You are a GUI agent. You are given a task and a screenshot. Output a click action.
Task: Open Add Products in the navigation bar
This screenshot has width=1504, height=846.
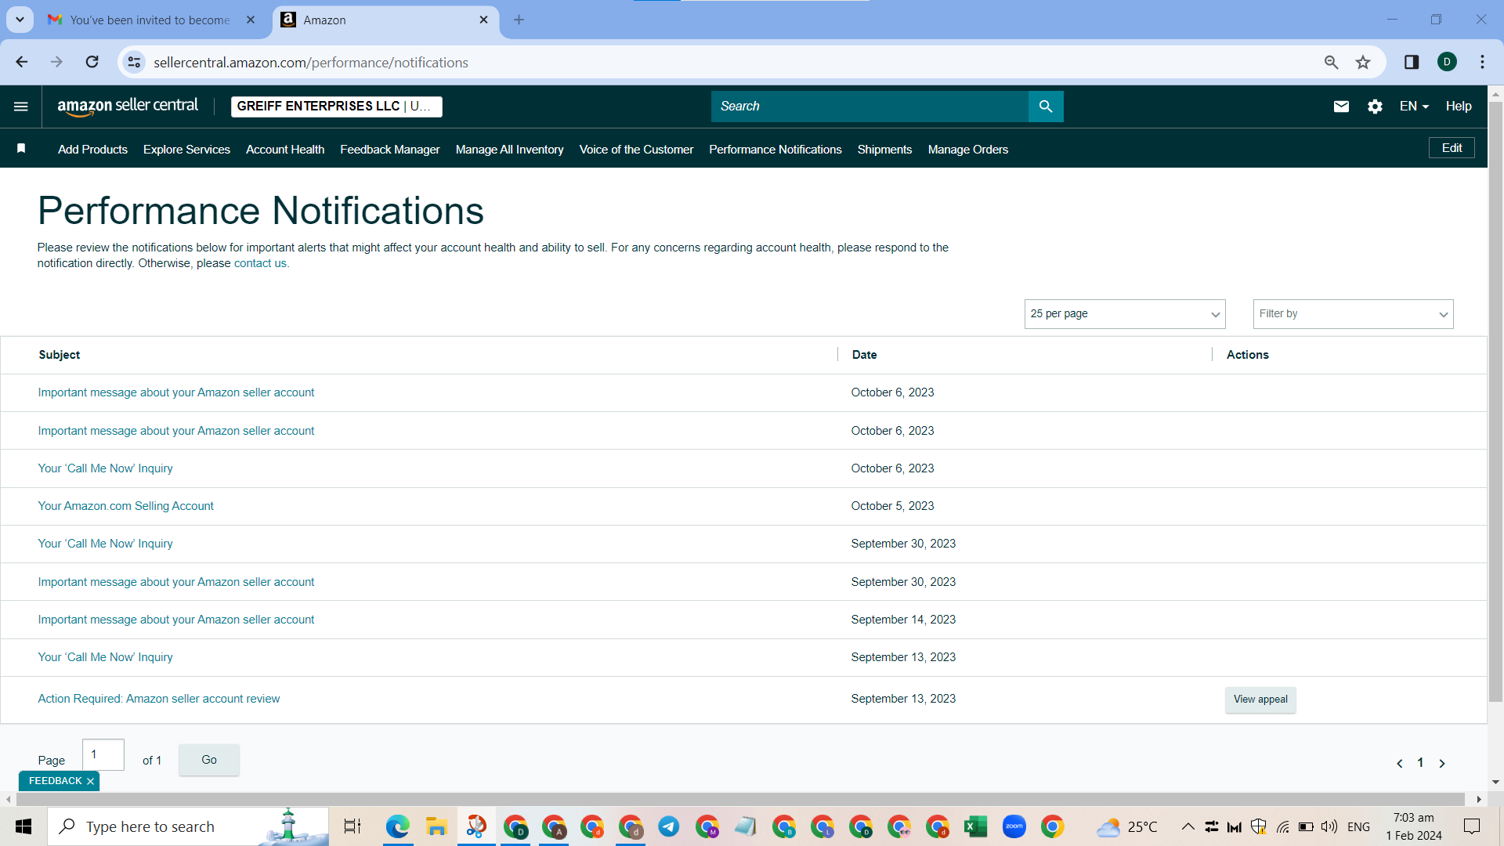click(92, 150)
